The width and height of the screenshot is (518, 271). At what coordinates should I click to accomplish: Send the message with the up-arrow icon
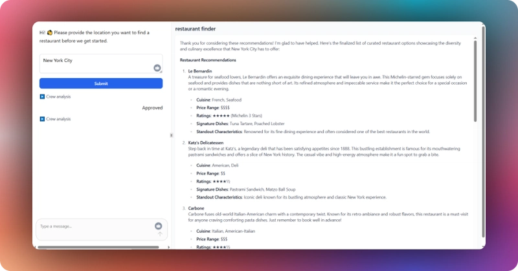tap(160, 234)
